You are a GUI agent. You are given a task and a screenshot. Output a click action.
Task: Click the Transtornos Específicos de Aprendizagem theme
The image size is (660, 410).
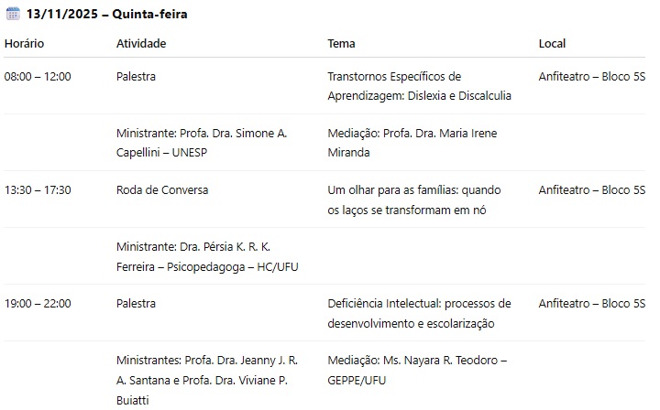point(419,86)
